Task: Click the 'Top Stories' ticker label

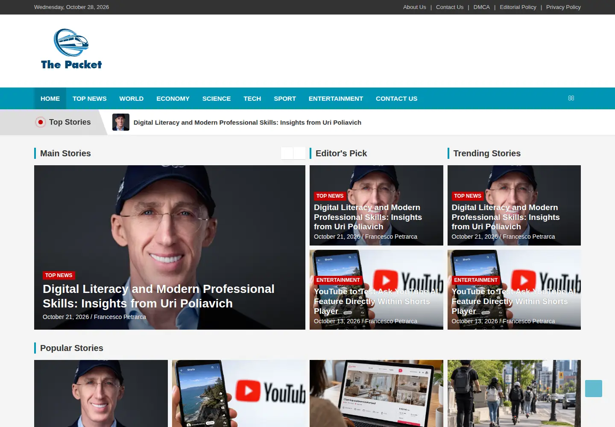Action: tap(70, 122)
